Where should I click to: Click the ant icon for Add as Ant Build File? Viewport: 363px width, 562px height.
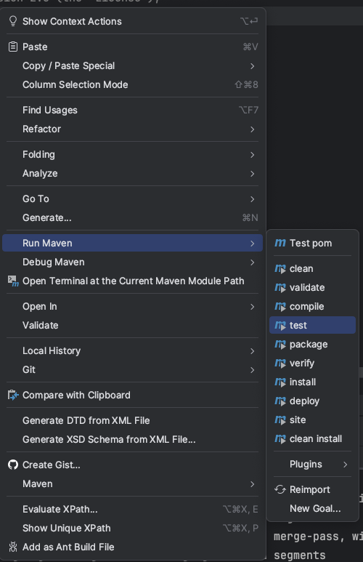tap(13, 547)
